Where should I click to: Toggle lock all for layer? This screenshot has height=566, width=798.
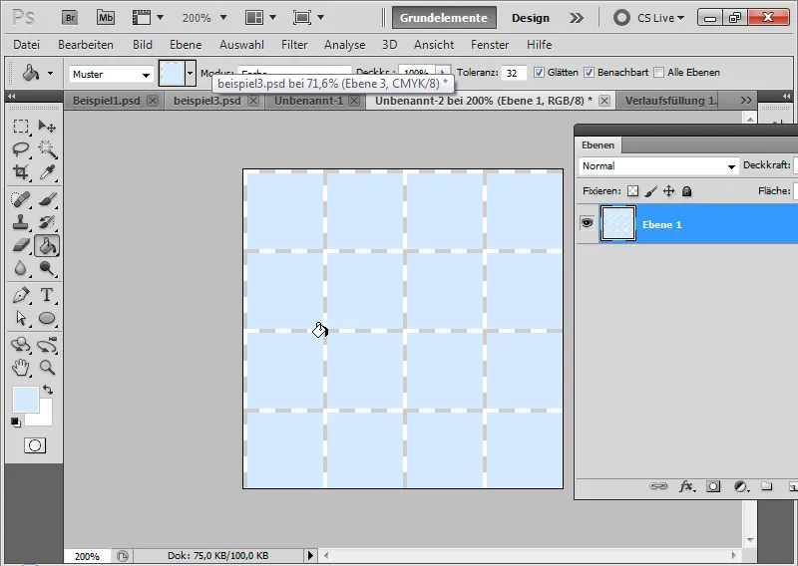[x=686, y=191]
